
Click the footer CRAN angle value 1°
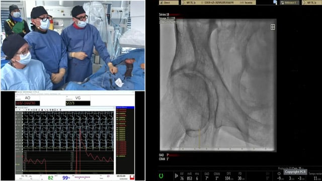pos(217,178)
